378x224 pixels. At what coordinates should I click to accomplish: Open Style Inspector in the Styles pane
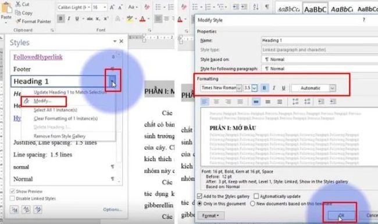pyautogui.click(x=26, y=209)
